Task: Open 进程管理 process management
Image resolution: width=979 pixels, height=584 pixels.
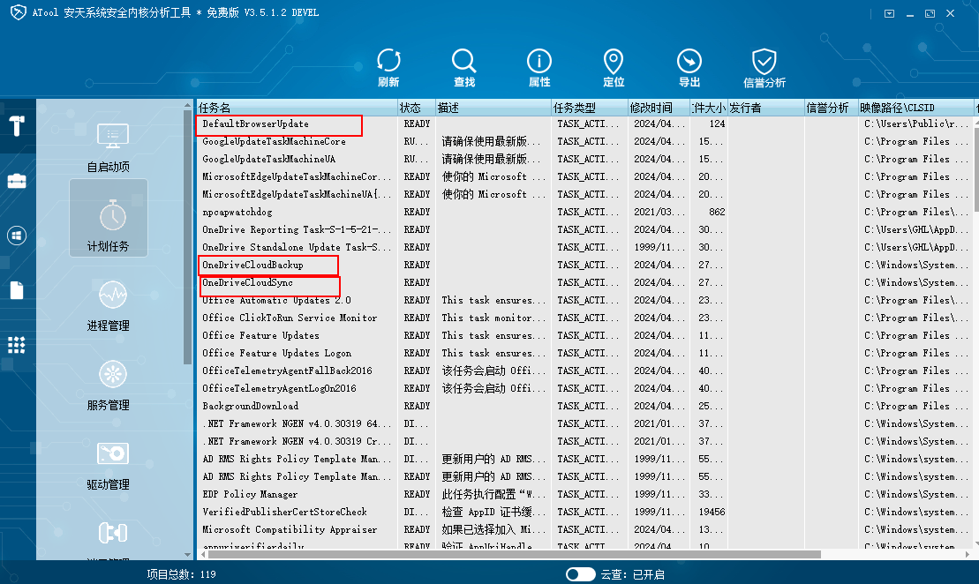Action: click(x=109, y=306)
